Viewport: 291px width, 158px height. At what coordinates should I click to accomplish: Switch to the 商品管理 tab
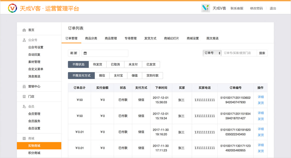(111, 38)
